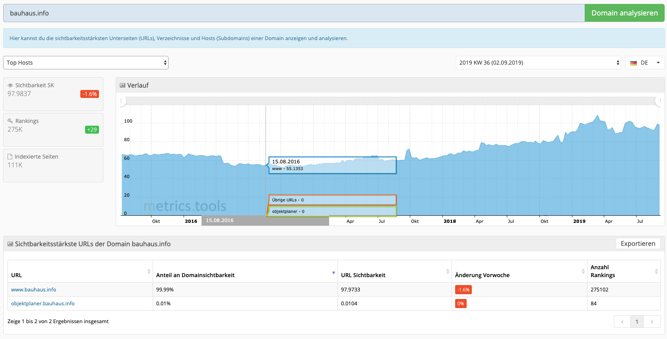Click the eye icon beside Sichtbarkeit SK
The height and width of the screenshot is (339, 667).
(x=10, y=85)
